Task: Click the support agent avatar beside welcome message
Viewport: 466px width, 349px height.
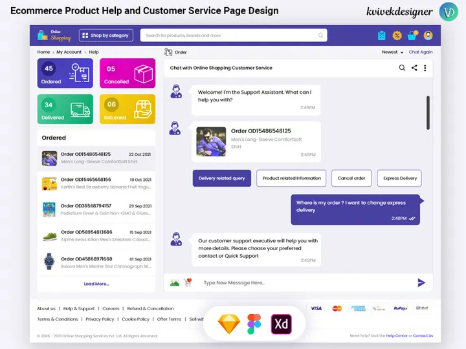Action: (176, 91)
